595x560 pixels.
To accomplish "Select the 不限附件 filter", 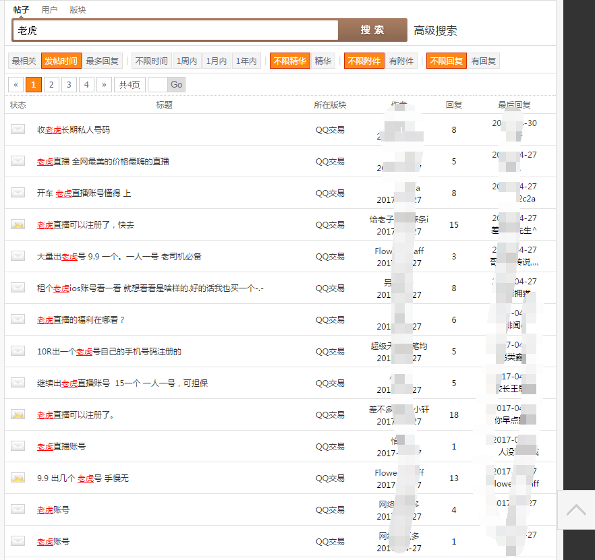I will (364, 61).
